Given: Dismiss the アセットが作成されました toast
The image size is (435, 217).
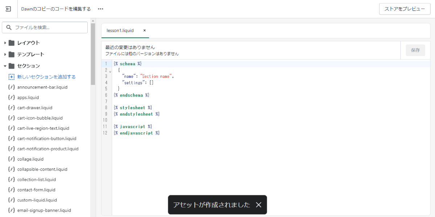Looking at the screenshot, I should tap(258, 205).
